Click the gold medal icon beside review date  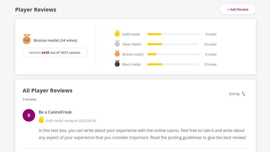(41, 120)
